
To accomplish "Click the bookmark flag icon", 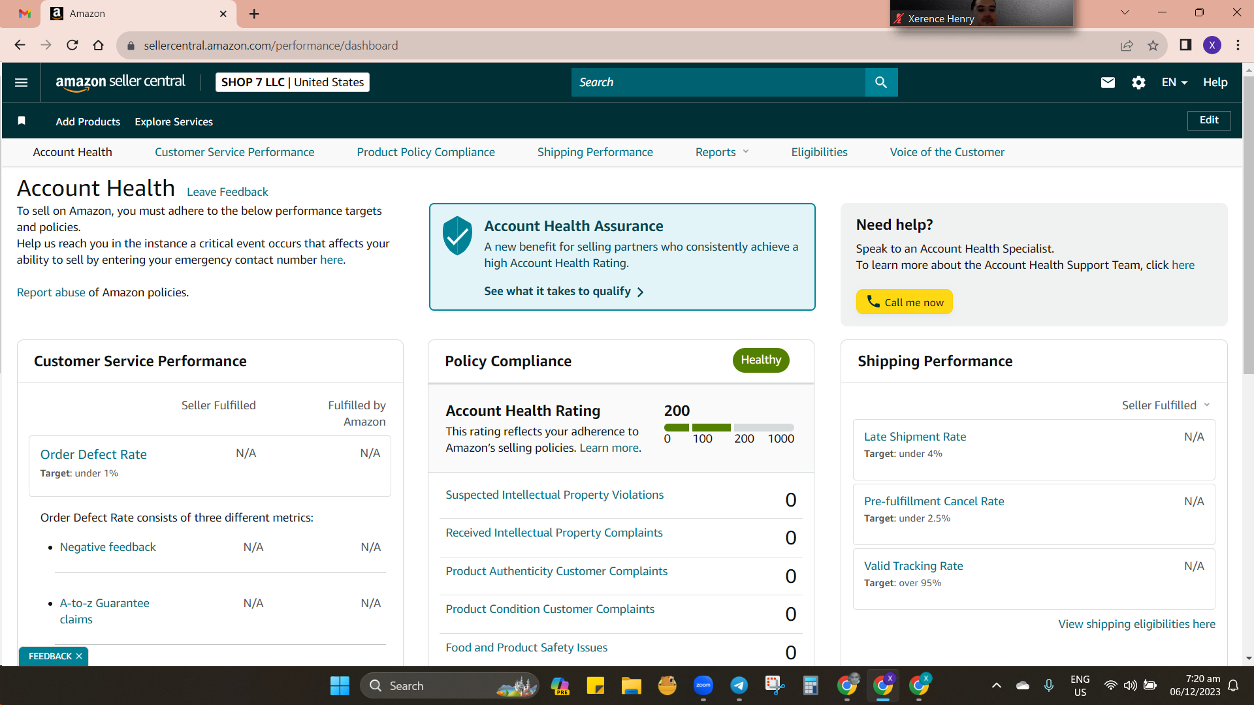I will 22,121.
